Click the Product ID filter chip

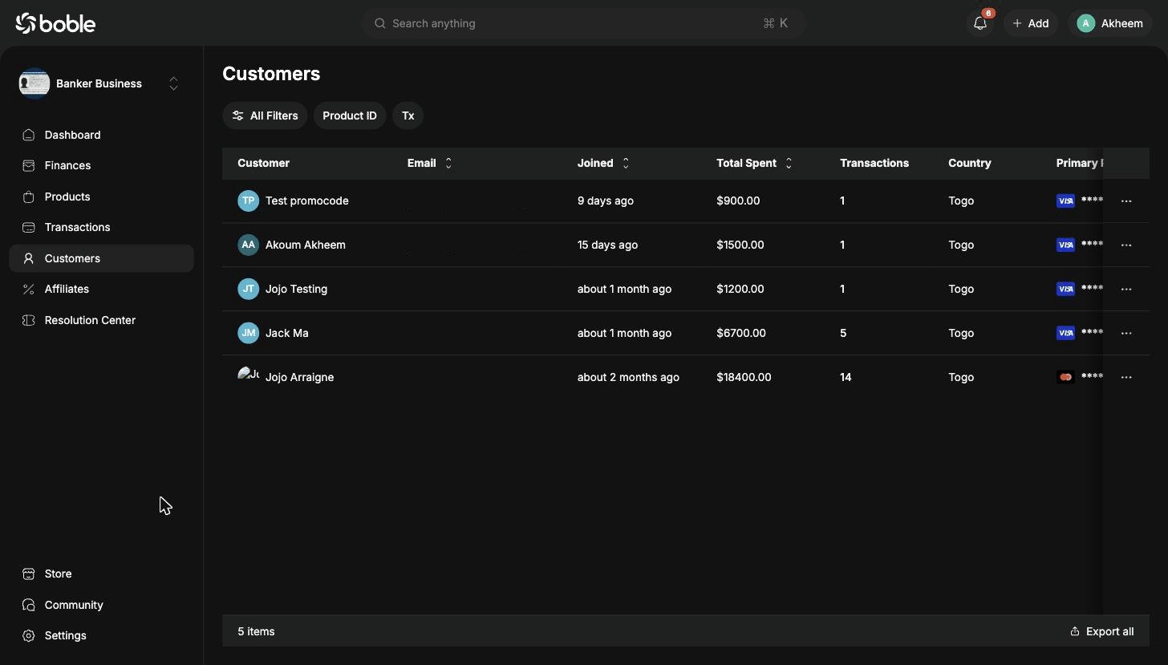350,116
